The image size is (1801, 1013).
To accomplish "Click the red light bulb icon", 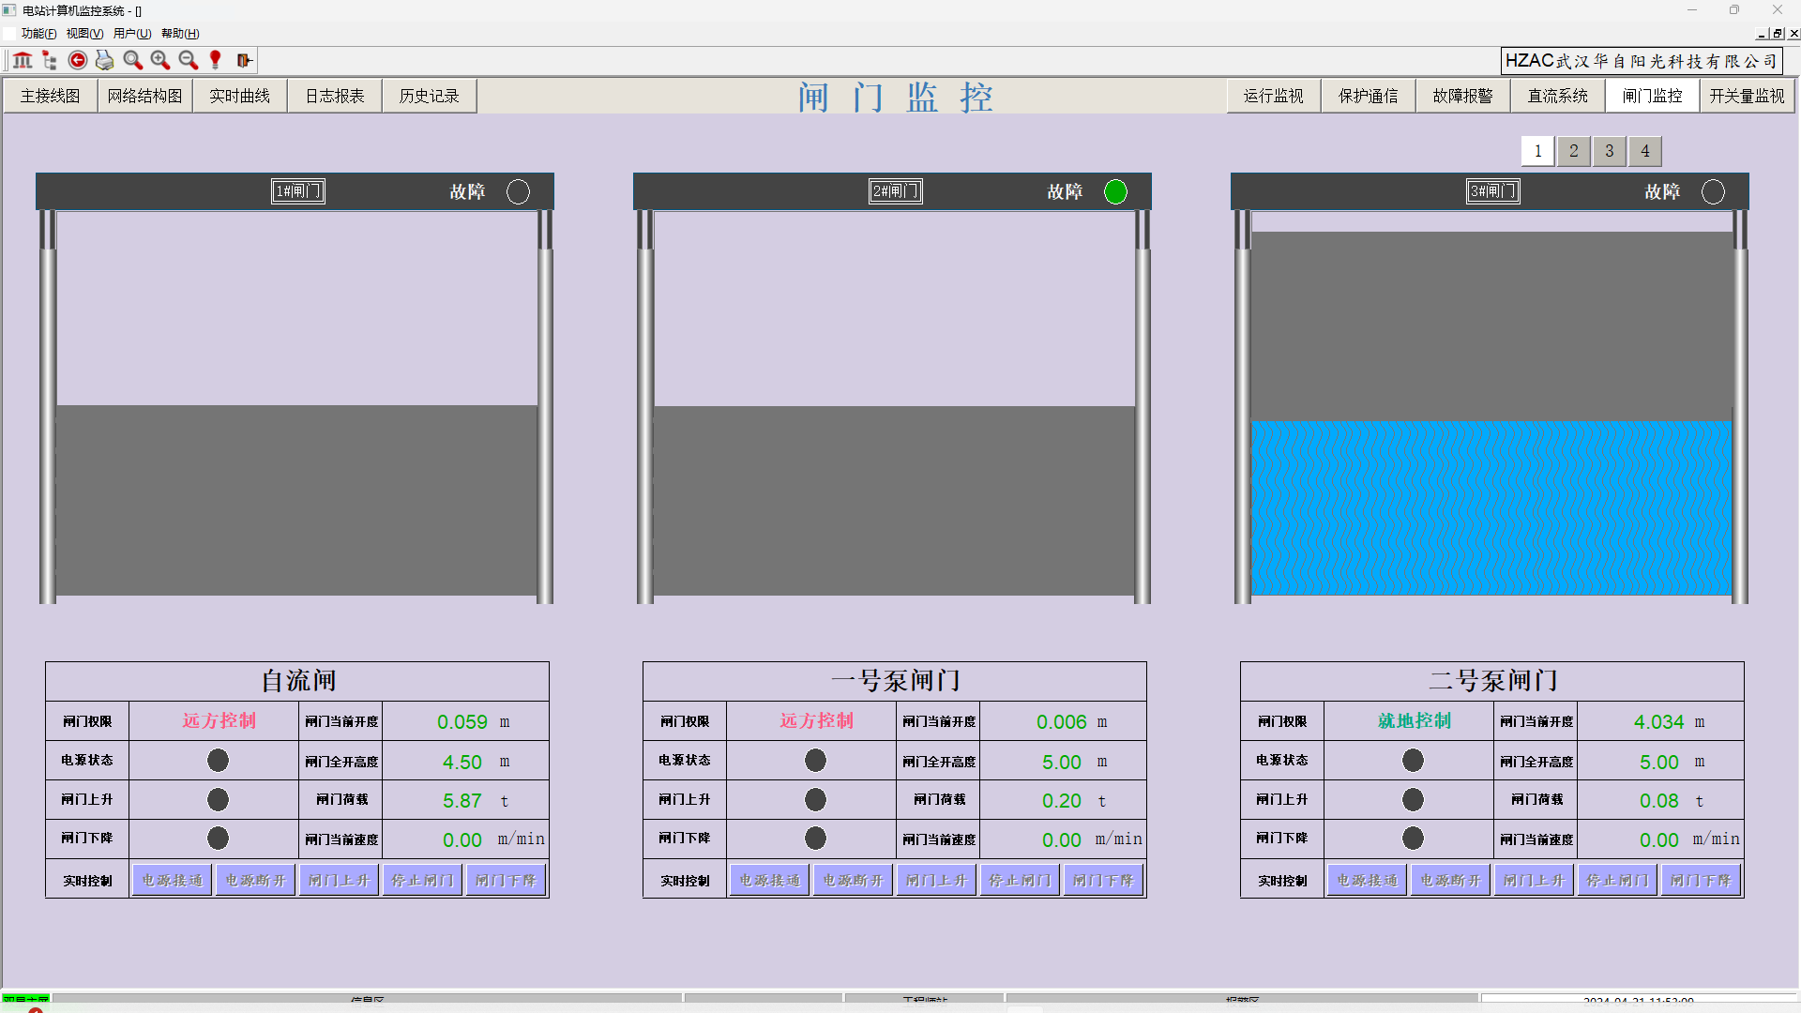I will pyautogui.click(x=216, y=60).
